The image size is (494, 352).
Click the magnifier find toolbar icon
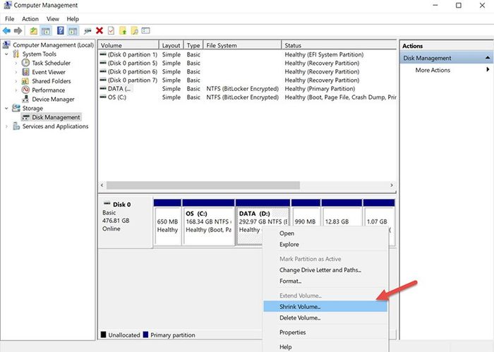[x=135, y=31]
